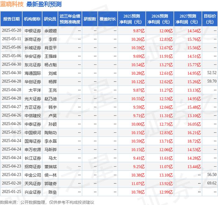This screenshot has height=205, width=218.
Task: Click the 目标价(元) header
Action: (210, 19)
